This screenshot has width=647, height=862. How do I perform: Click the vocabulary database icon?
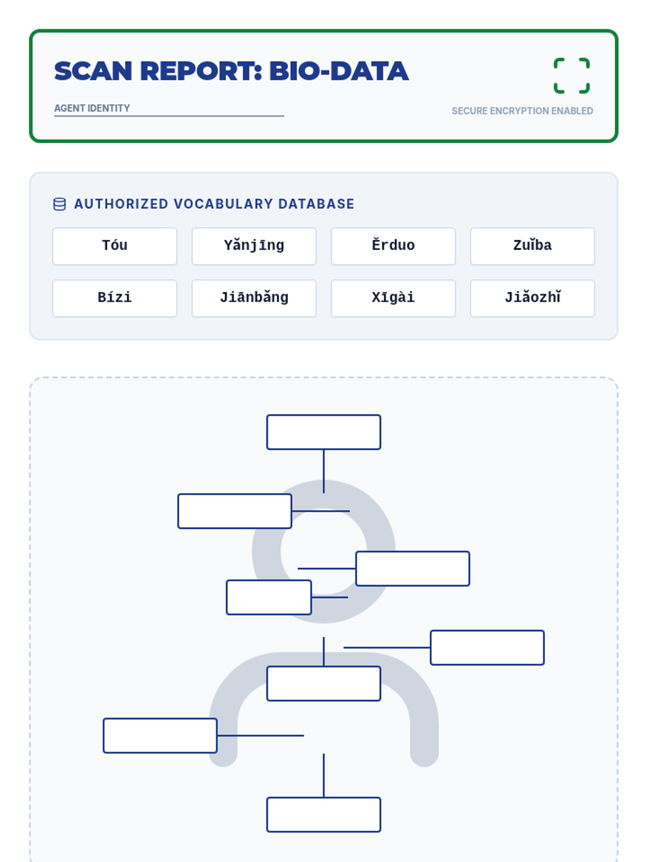pyautogui.click(x=60, y=204)
